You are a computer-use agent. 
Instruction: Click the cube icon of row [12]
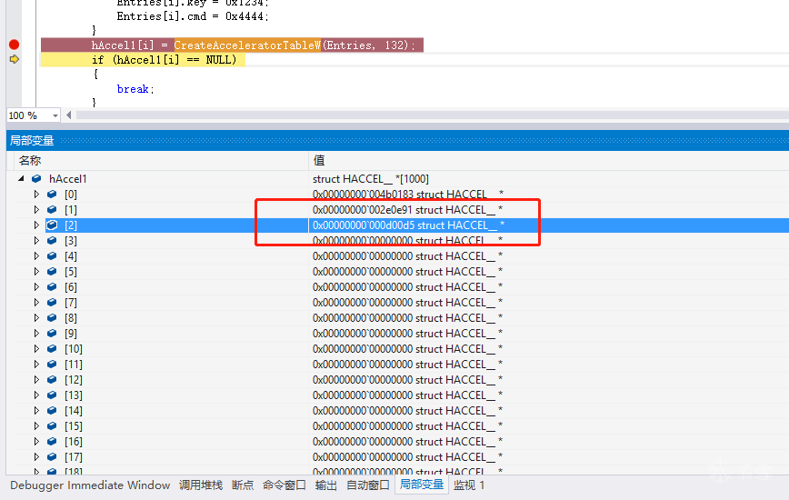pos(52,380)
